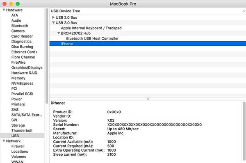This screenshot has width=246, height=163.
Task: Click the Speed value Up to 480 Mb/sec
Action: tap(123, 129)
